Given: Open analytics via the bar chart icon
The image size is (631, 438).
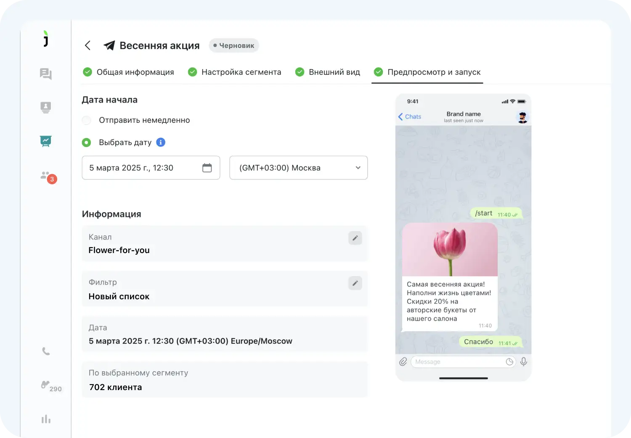Looking at the screenshot, I should pyautogui.click(x=46, y=419).
